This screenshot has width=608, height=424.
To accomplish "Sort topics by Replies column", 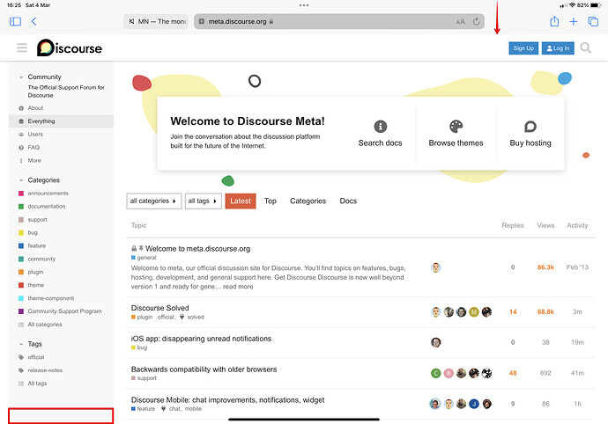I will [513, 225].
